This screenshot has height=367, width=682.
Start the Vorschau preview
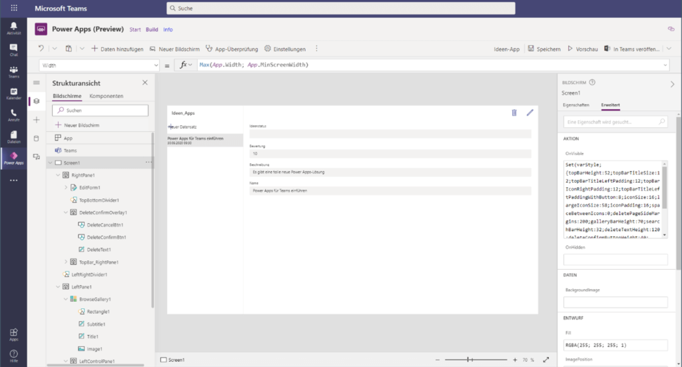tap(582, 49)
